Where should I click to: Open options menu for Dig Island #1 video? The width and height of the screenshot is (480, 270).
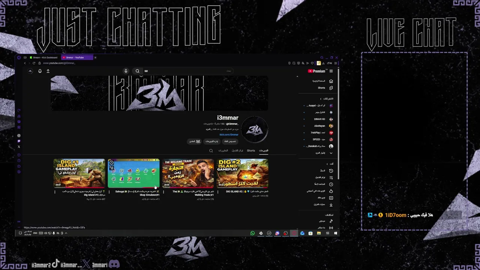coord(54,192)
